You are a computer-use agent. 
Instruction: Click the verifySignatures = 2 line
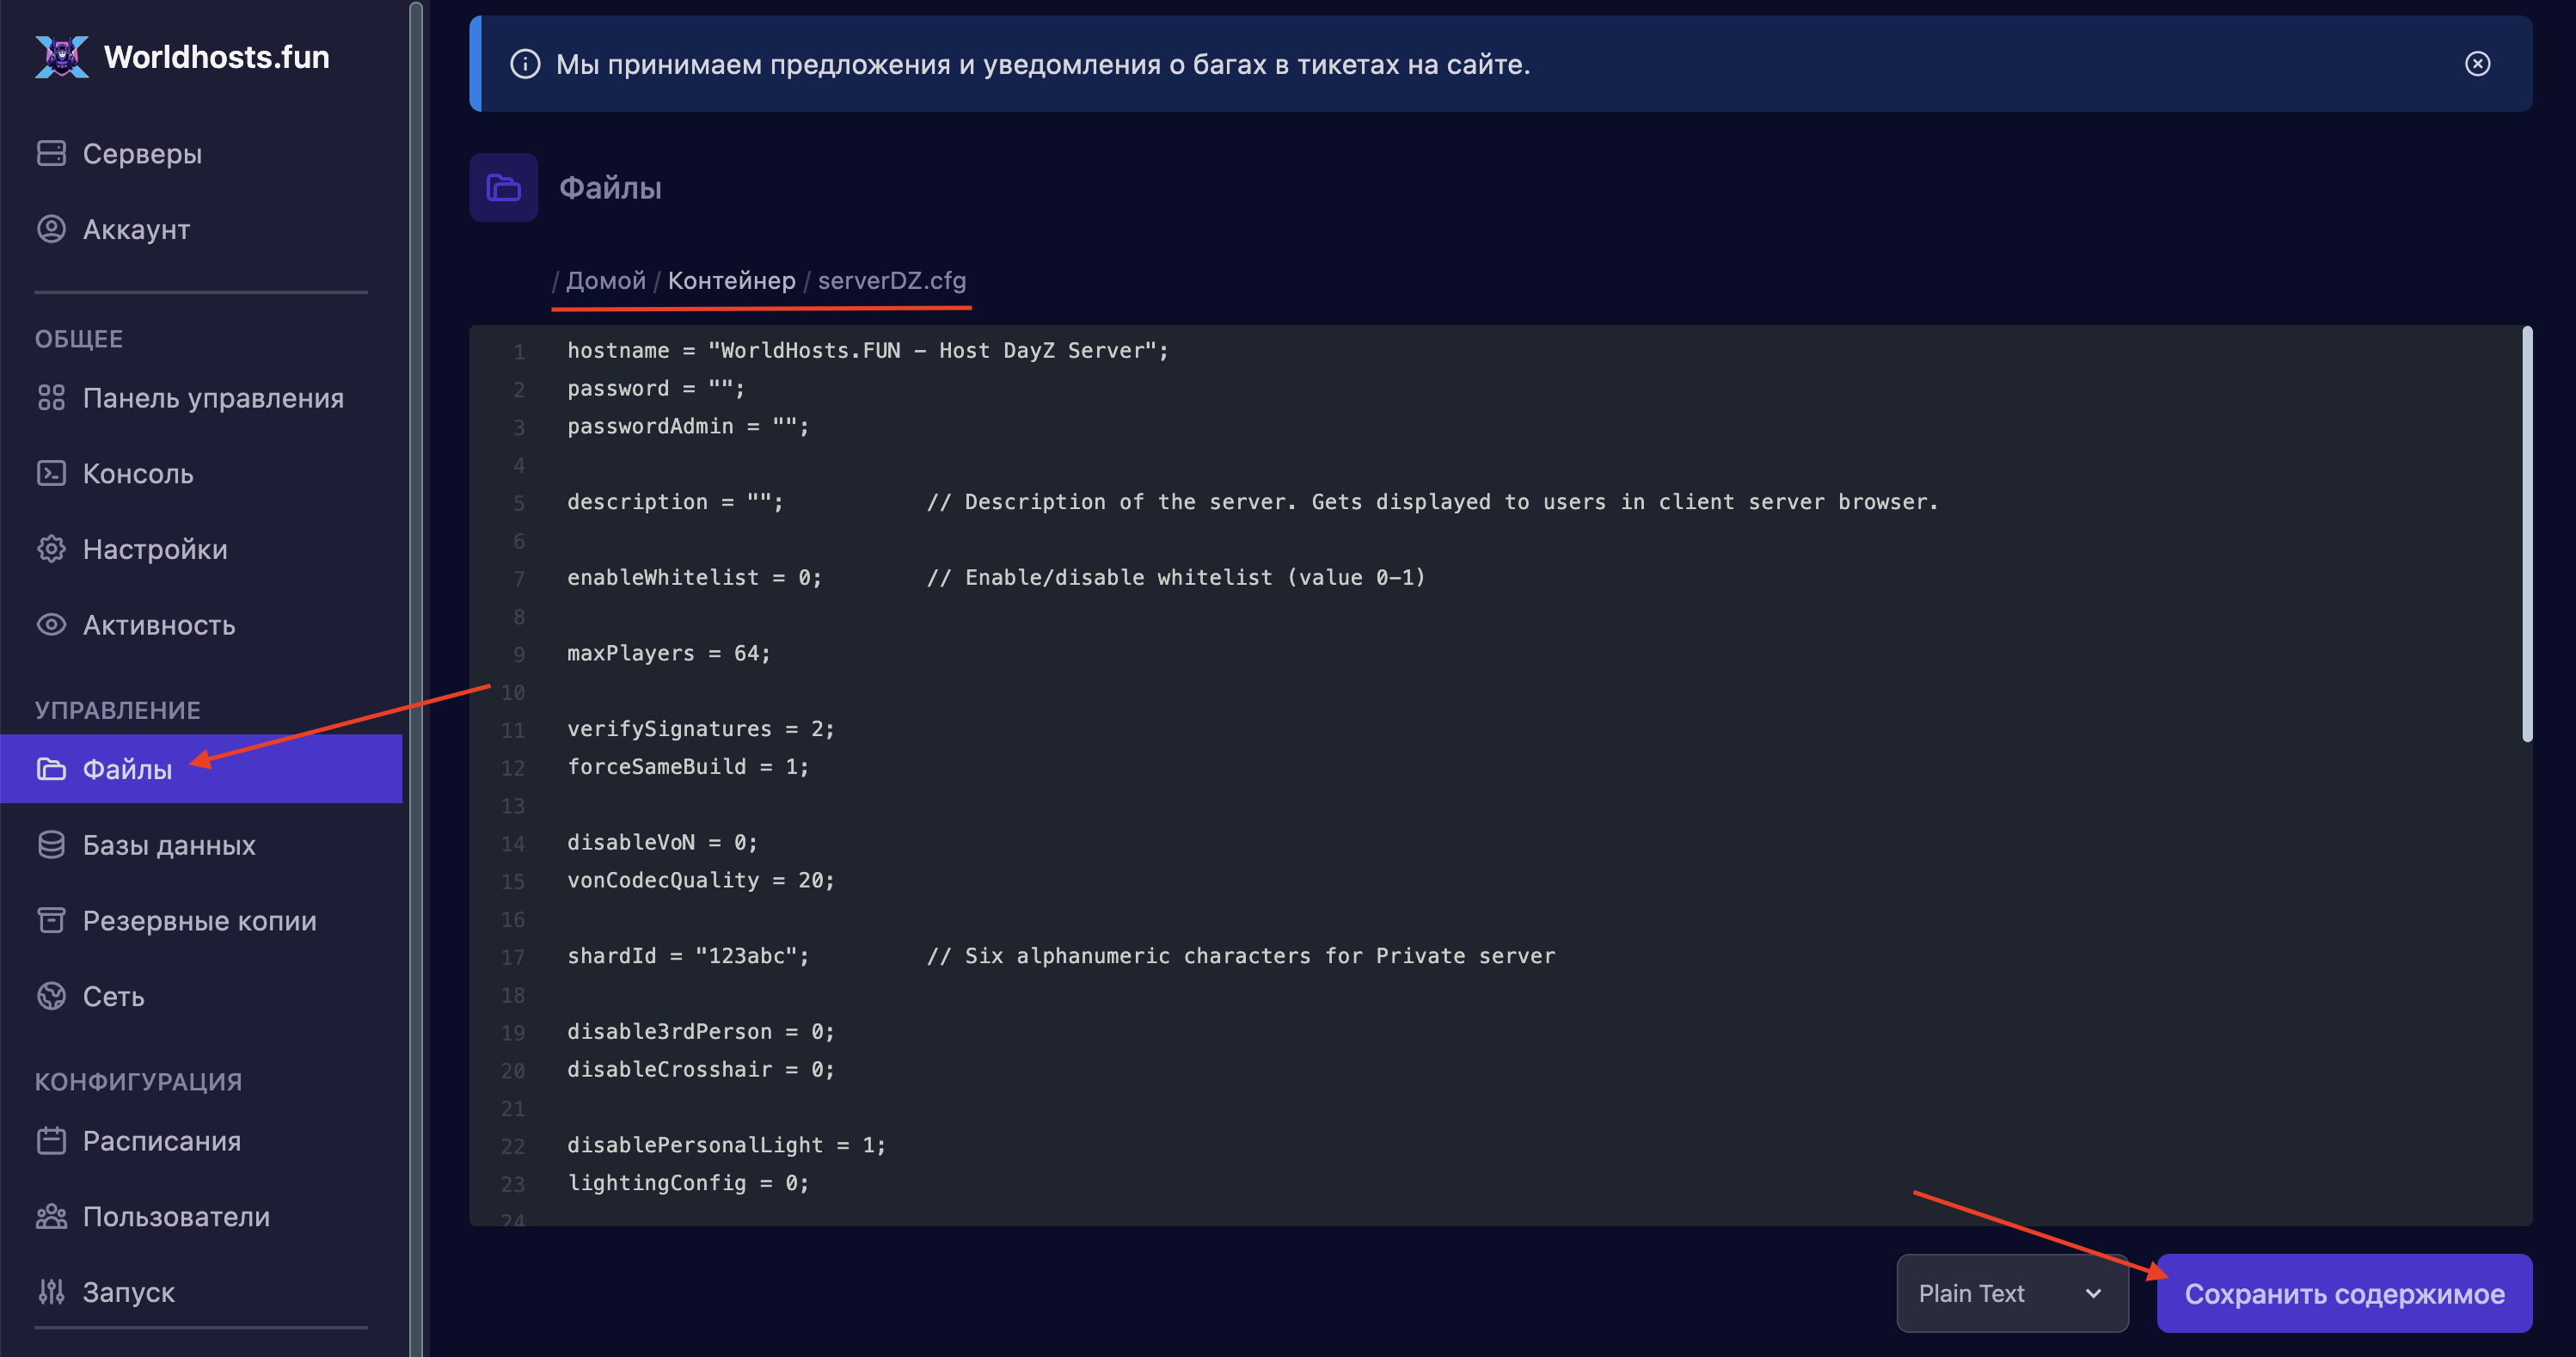tap(701, 729)
